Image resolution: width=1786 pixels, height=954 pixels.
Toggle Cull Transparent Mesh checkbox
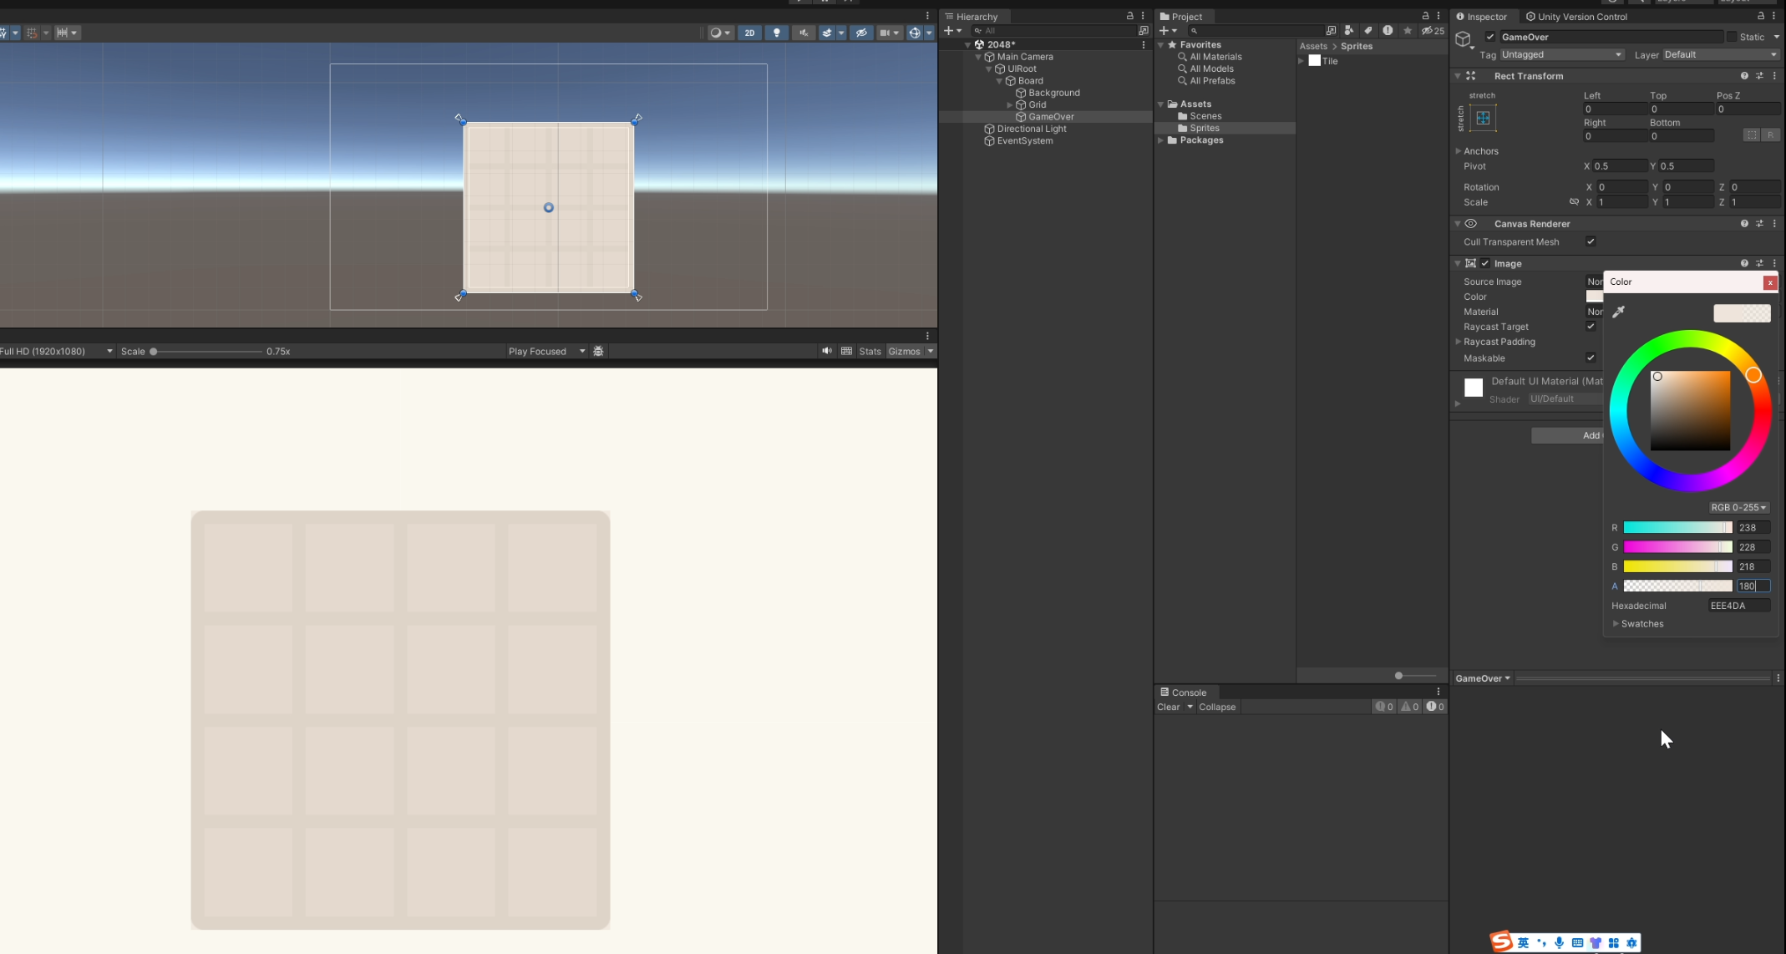pyautogui.click(x=1591, y=241)
